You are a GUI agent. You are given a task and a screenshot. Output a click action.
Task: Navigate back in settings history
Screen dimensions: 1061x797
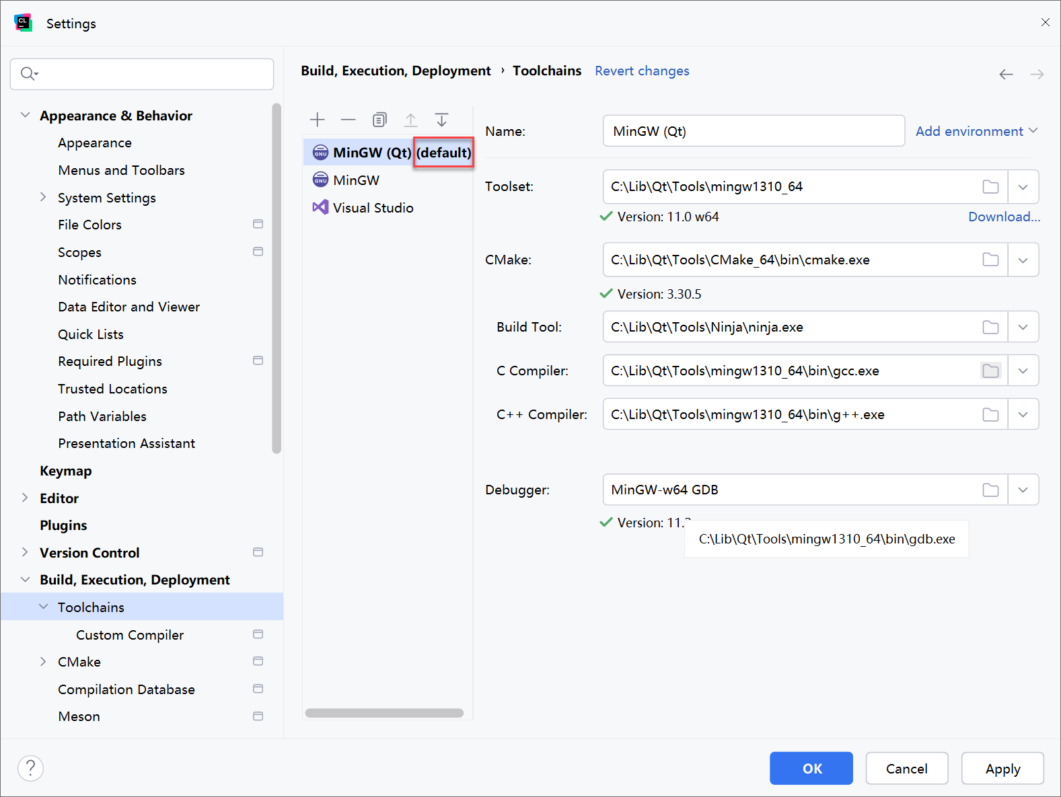(1006, 74)
